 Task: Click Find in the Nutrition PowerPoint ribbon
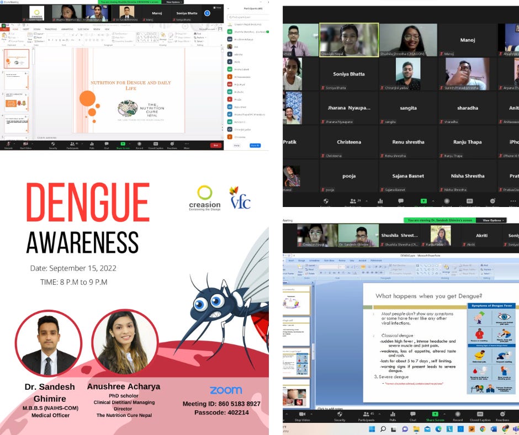coord(198,34)
